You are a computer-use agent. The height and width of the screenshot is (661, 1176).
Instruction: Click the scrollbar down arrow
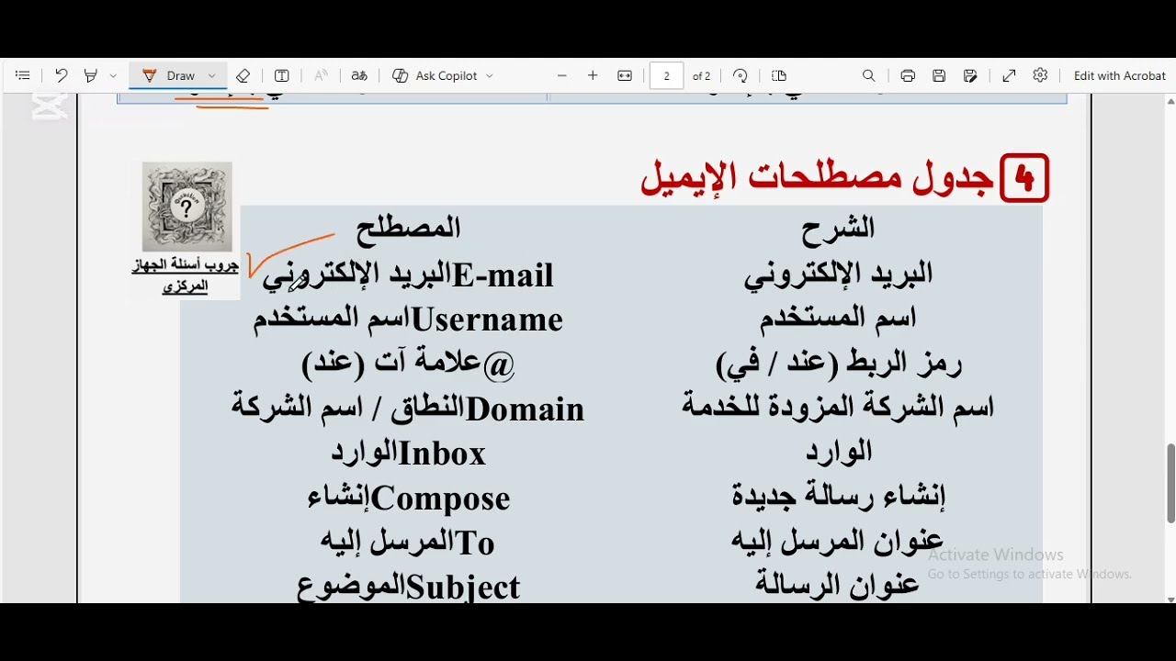pos(1170,599)
